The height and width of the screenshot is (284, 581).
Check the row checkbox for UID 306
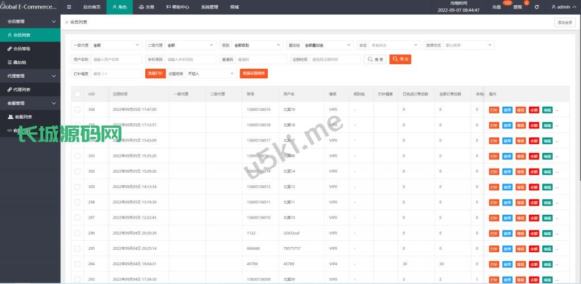pyautogui.click(x=77, y=109)
